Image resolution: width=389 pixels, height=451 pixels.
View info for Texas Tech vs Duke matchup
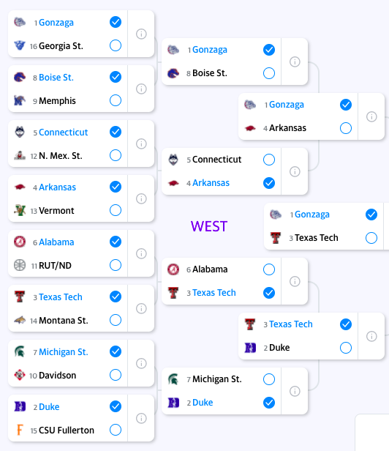coord(371,336)
